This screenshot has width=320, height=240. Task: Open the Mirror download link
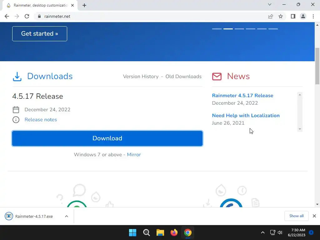point(134,155)
